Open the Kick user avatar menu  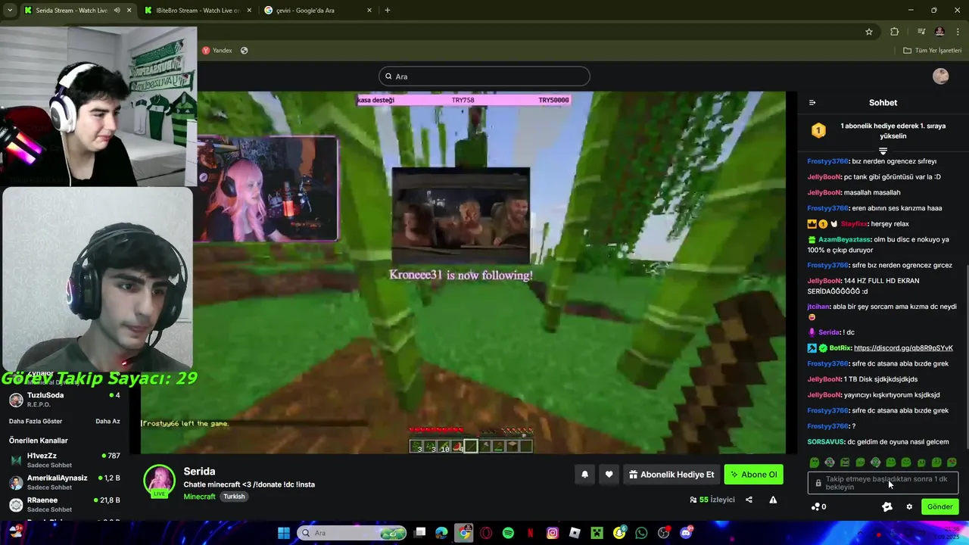click(x=941, y=76)
